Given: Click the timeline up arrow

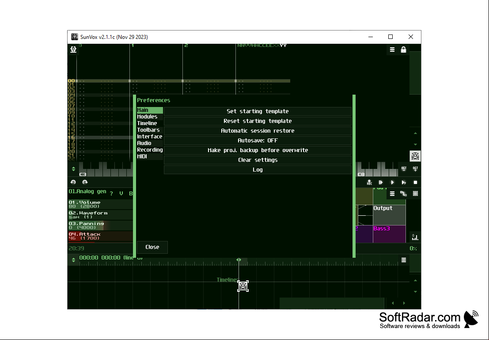Looking at the screenshot, I should [x=415, y=280].
